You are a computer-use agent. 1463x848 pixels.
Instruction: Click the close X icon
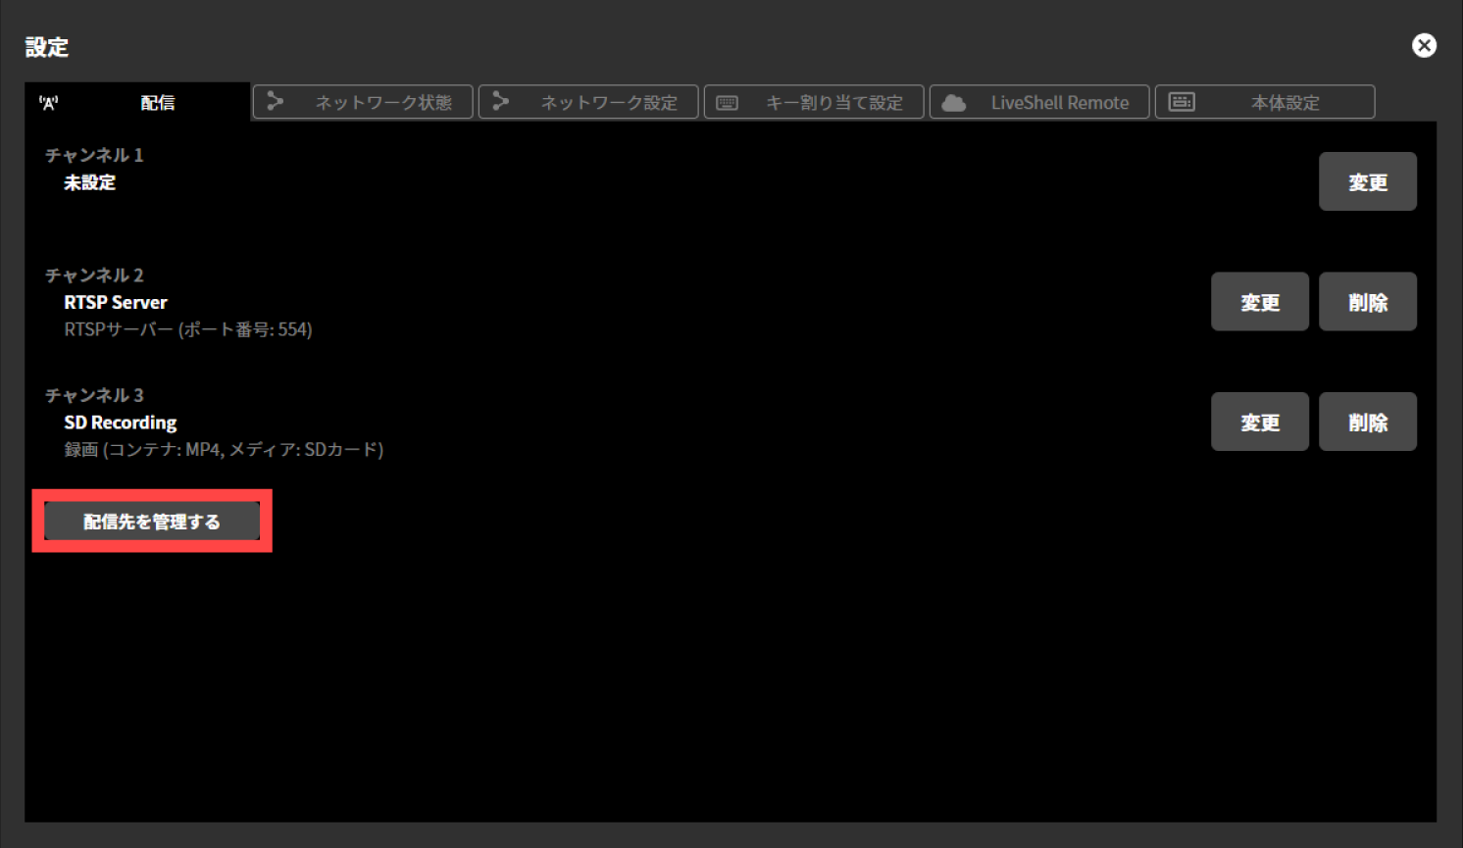[1424, 45]
